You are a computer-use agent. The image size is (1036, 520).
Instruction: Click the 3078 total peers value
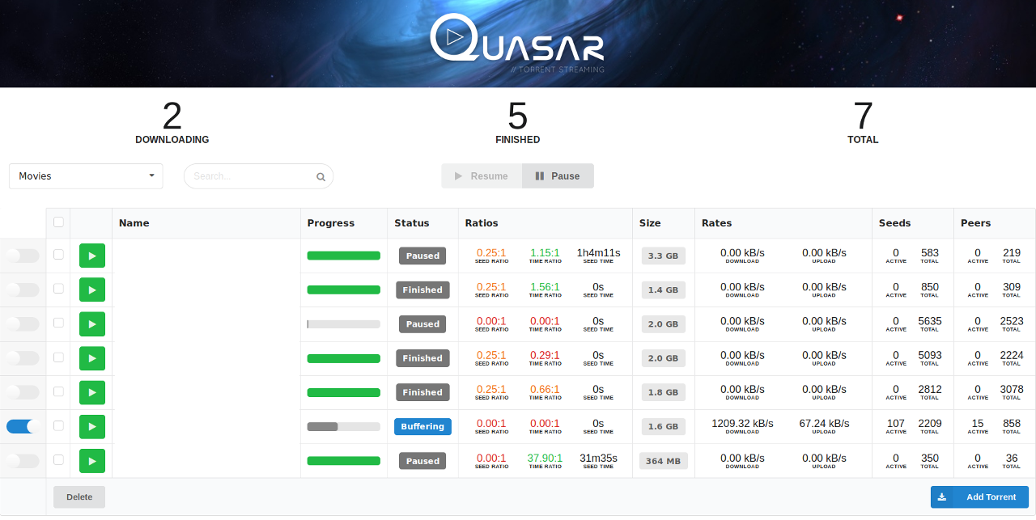pos(1012,389)
